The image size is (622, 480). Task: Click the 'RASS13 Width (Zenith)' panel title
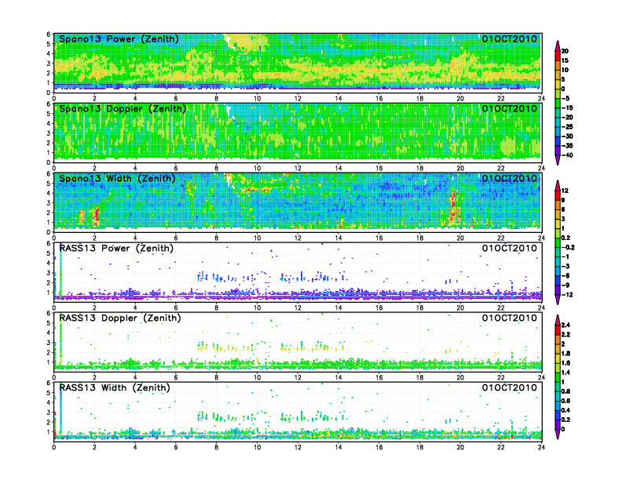point(115,387)
